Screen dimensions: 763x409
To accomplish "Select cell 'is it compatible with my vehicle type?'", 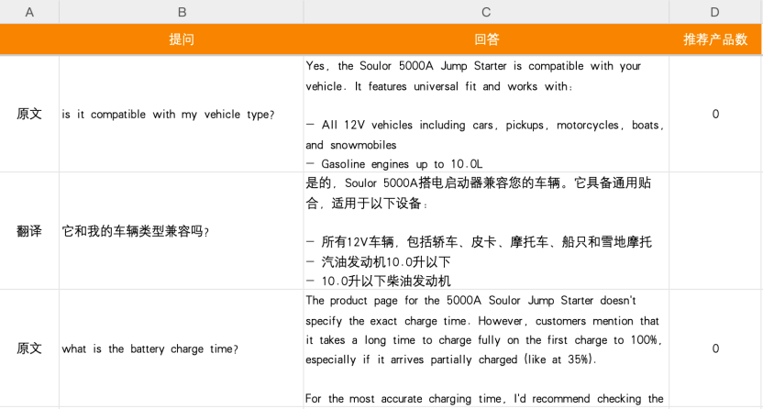I will pyautogui.click(x=182, y=114).
